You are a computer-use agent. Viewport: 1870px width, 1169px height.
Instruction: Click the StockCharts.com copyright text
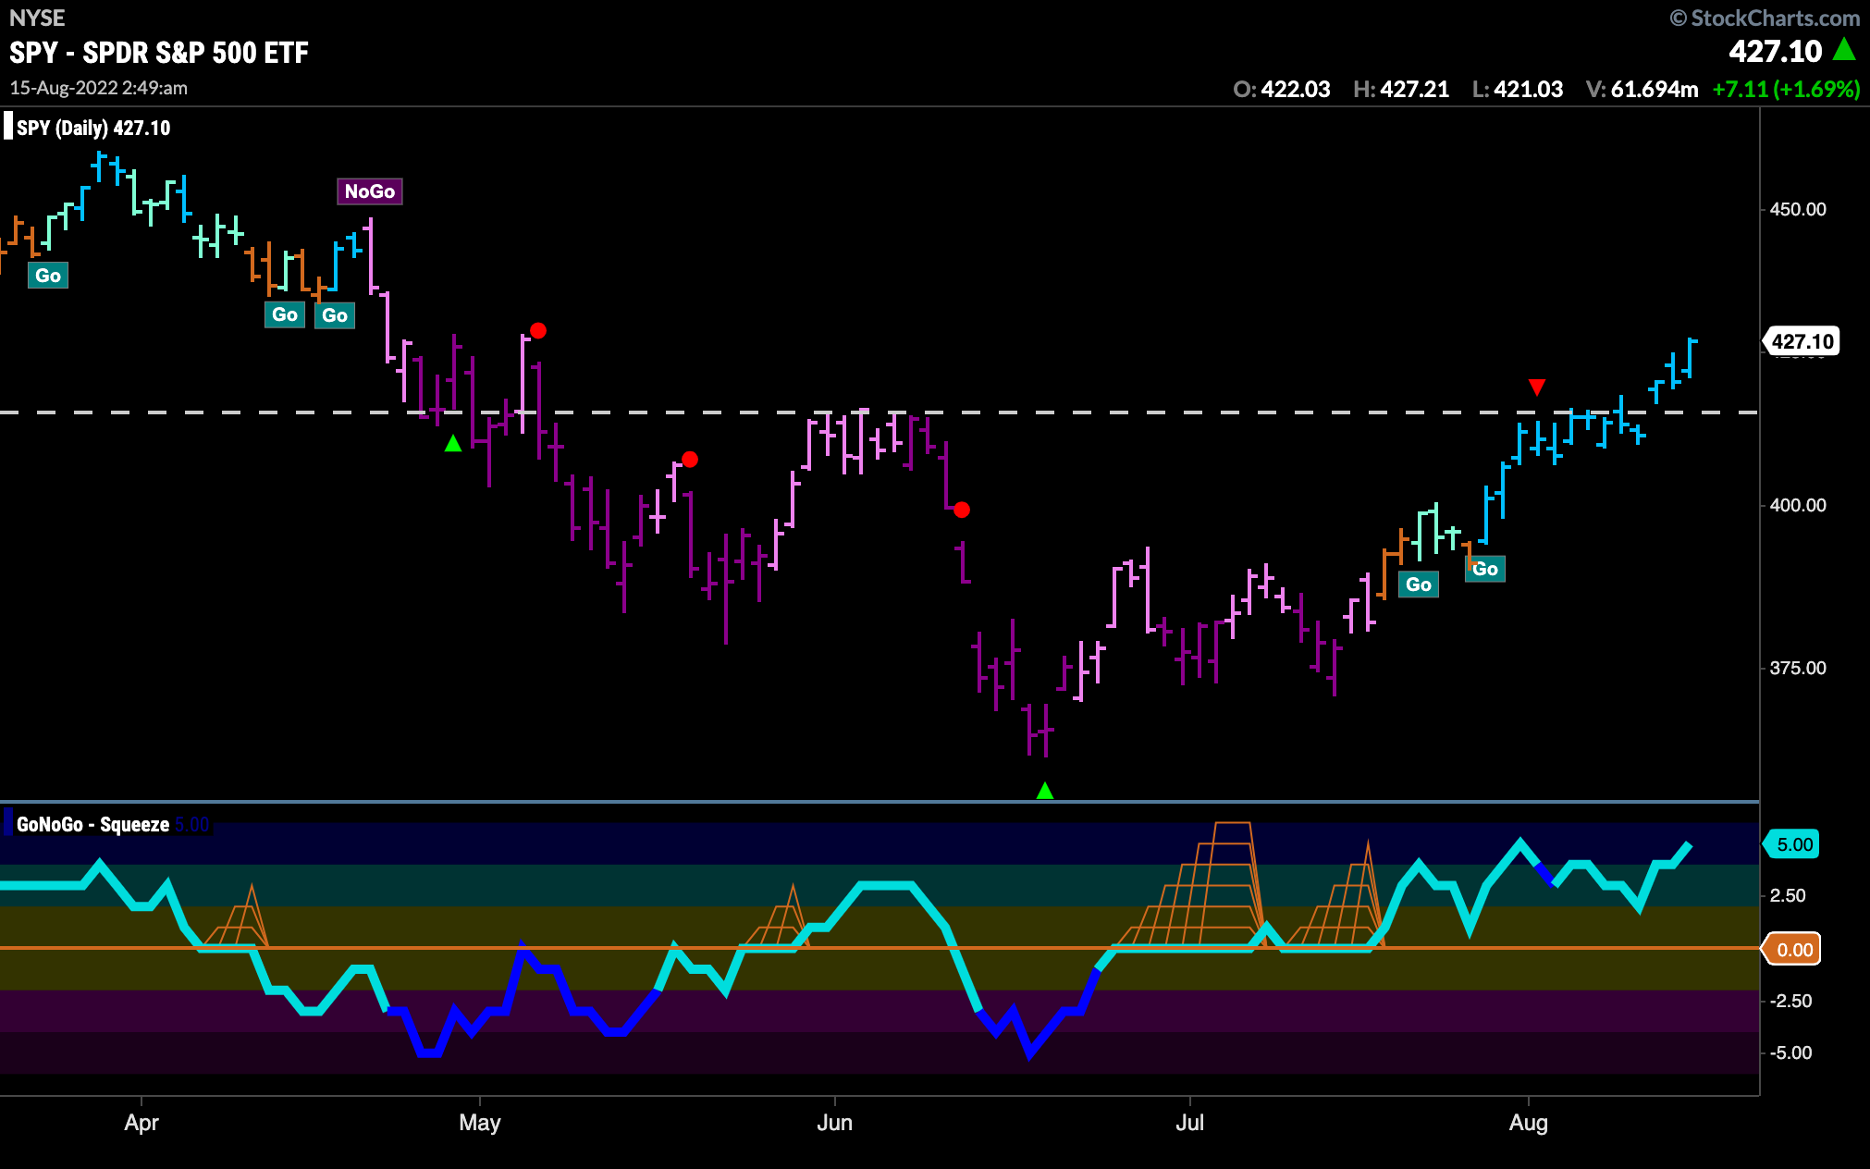[x=1765, y=18]
